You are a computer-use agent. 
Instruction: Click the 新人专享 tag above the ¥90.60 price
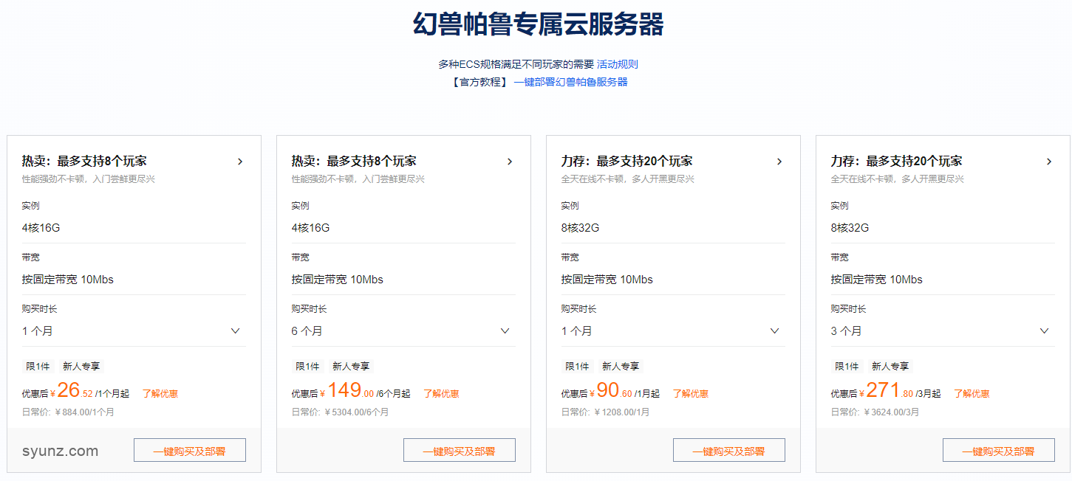621,367
